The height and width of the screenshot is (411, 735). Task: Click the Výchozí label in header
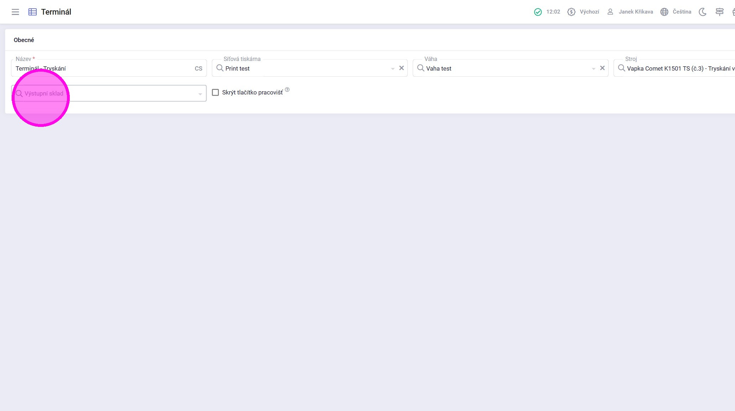(589, 12)
